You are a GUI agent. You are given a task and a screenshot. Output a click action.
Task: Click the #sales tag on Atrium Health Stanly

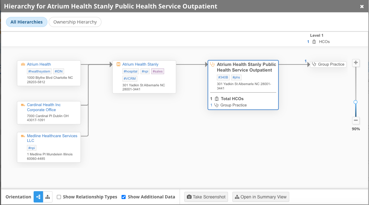pyautogui.click(x=158, y=71)
